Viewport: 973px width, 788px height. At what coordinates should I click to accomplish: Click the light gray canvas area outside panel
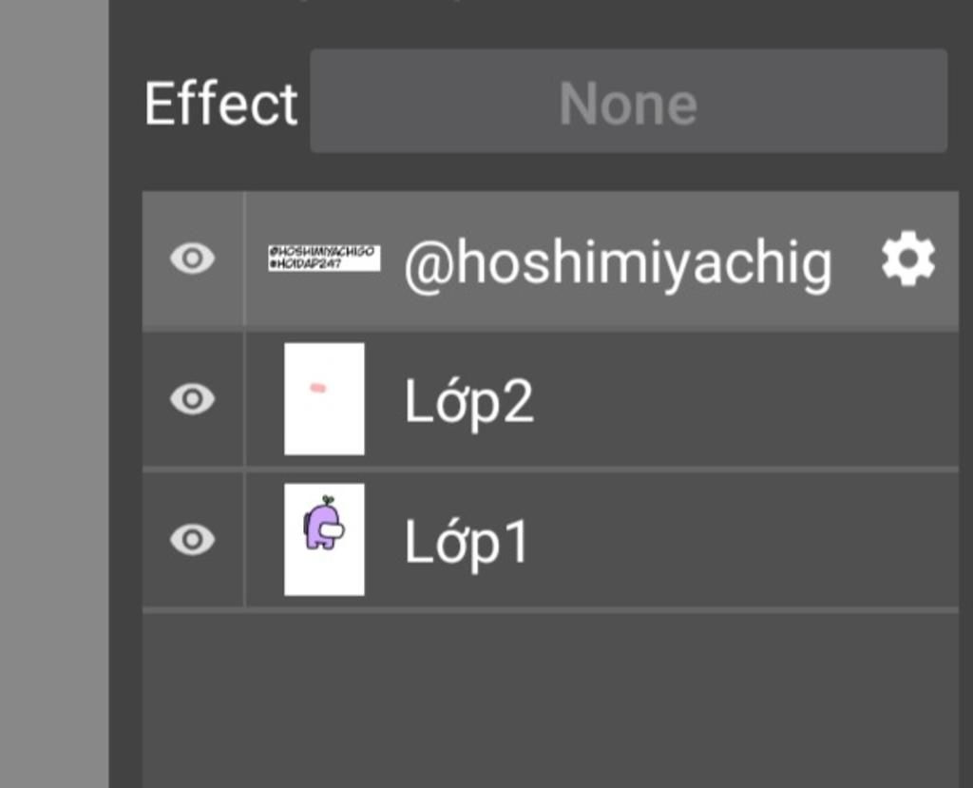coord(54,394)
